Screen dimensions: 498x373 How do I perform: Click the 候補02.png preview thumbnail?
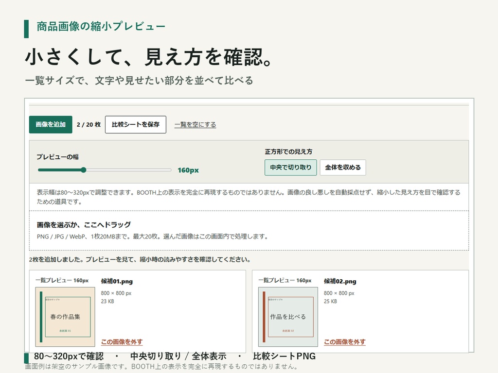pos(288,317)
